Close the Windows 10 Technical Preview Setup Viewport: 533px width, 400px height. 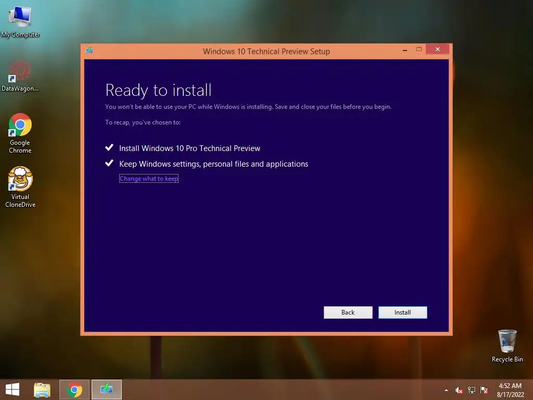pyautogui.click(x=437, y=49)
